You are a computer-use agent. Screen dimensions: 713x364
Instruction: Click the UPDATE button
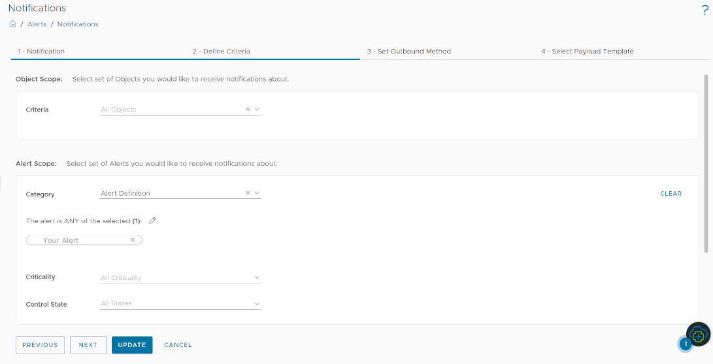click(132, 345)
